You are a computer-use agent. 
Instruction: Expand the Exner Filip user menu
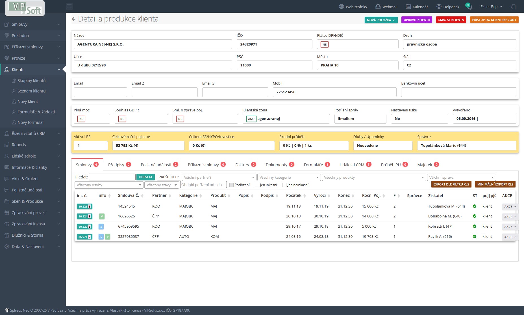[x=491, y=7]
